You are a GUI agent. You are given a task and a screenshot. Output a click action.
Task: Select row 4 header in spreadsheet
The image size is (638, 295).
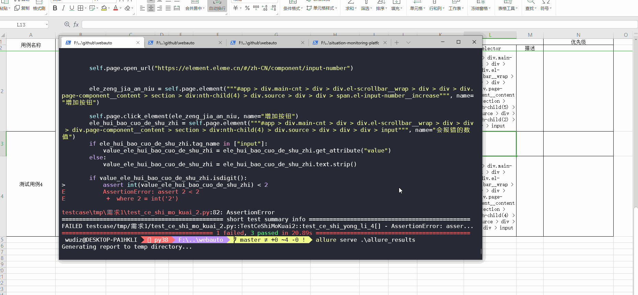click(x=3, y=196)
